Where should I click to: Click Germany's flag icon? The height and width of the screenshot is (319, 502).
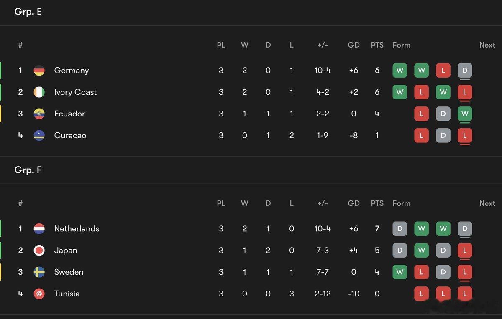(x=39, y=71)
